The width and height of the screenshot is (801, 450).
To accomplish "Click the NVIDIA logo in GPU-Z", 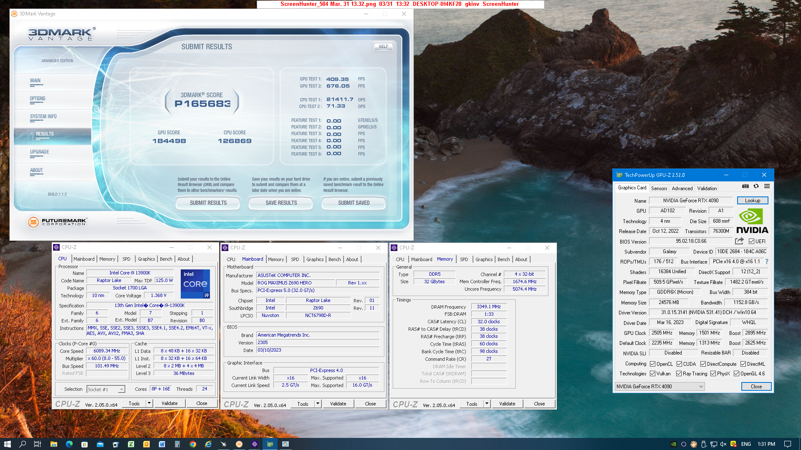I will point(752,221).
